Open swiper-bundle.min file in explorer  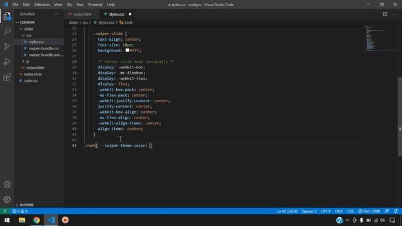click(46, 55)
